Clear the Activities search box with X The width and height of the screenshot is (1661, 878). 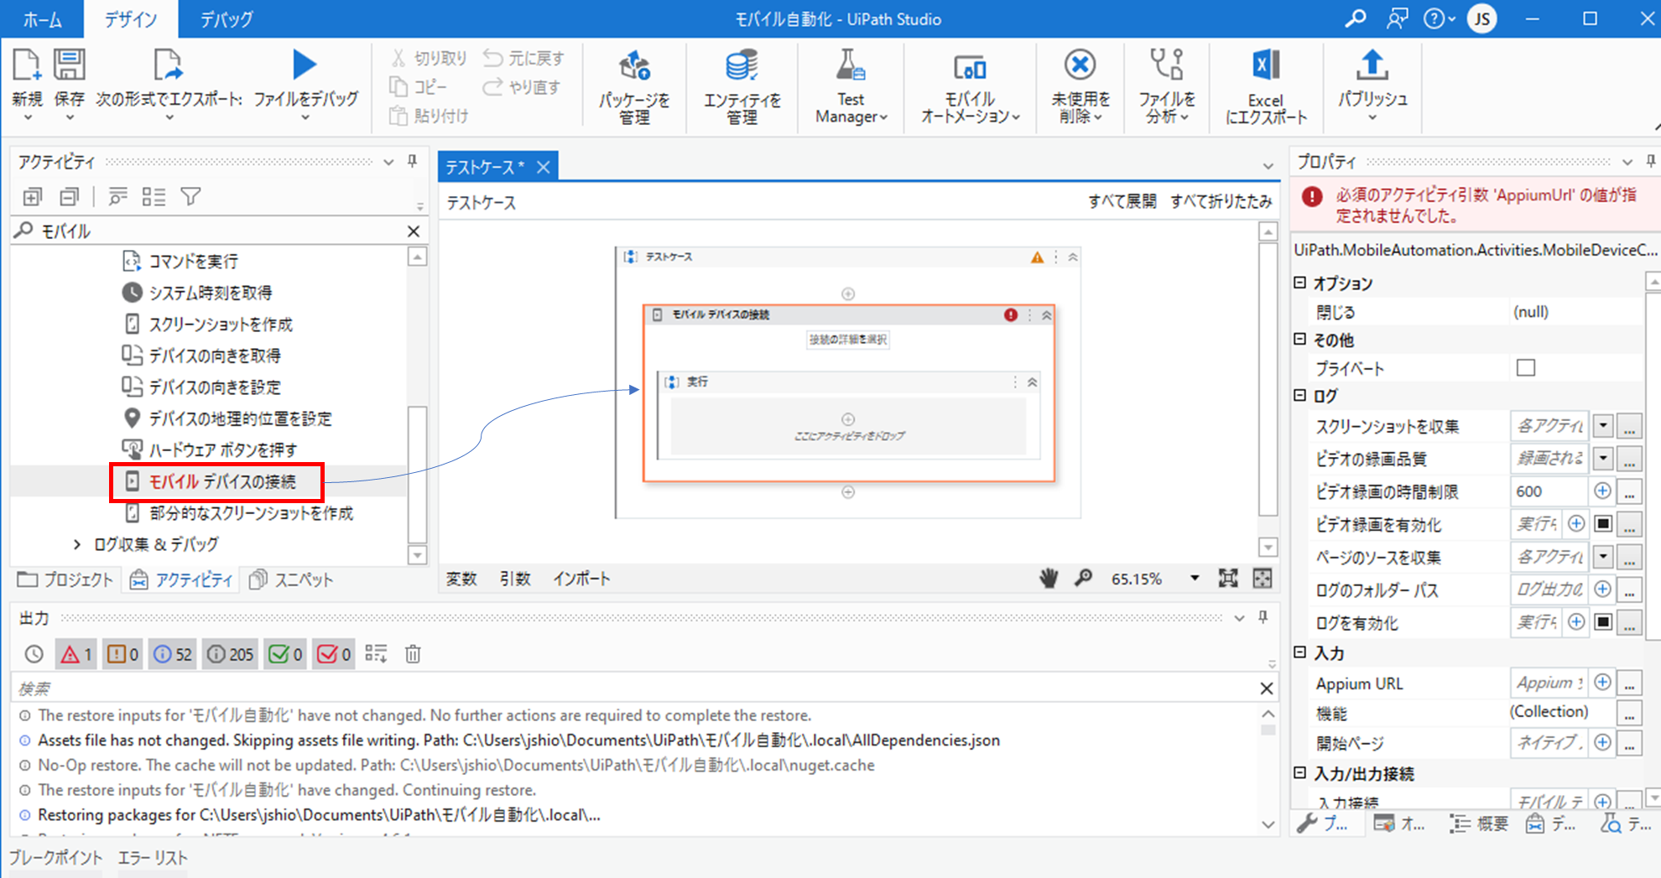[414, 231]
